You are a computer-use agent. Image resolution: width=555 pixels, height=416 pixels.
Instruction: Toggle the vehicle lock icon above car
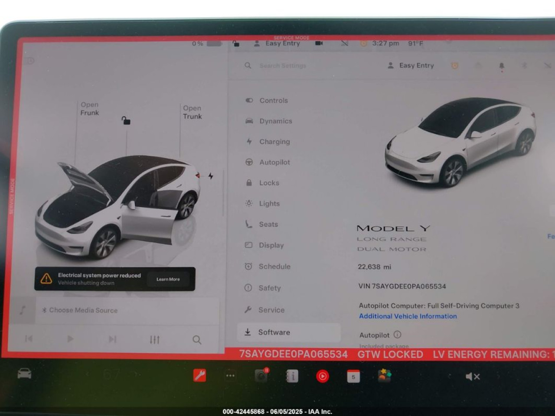point(126,120)
